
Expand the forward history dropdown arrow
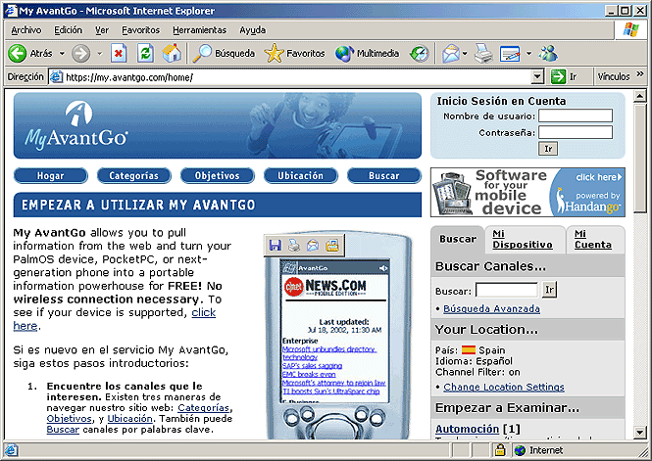[x=99, y=54]
